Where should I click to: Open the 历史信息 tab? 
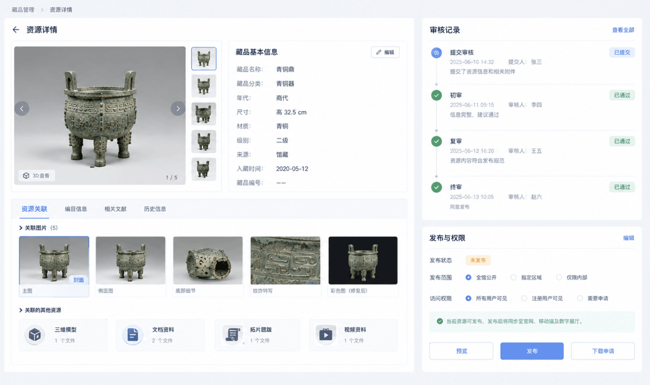[x=155, y=209]
